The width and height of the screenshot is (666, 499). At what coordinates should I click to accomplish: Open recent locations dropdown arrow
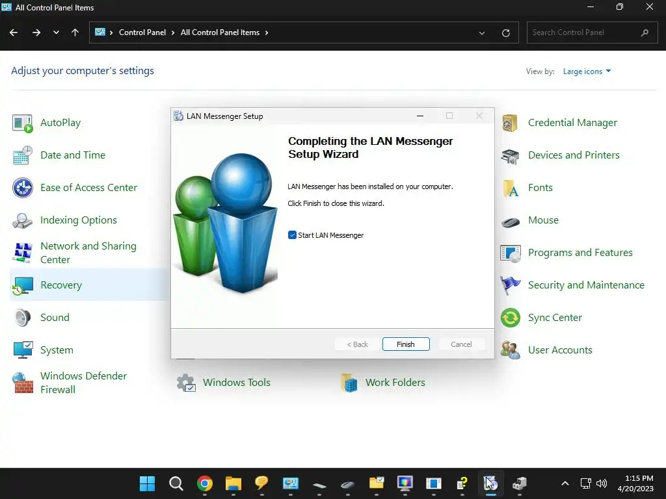[56, 32]
